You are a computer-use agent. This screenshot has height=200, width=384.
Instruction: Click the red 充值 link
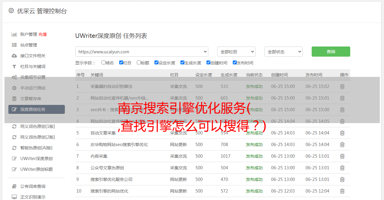pos(42,34)
